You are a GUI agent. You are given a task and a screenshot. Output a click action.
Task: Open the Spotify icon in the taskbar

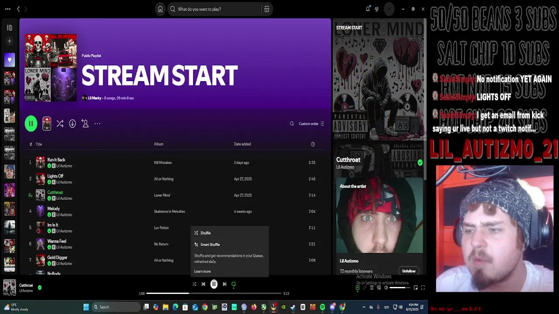coord(322,307)
